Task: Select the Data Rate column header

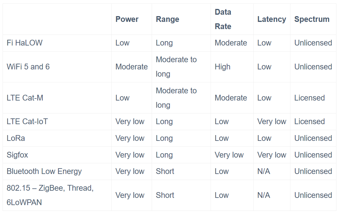Action: pyautogui.click(x=223, y=19)
